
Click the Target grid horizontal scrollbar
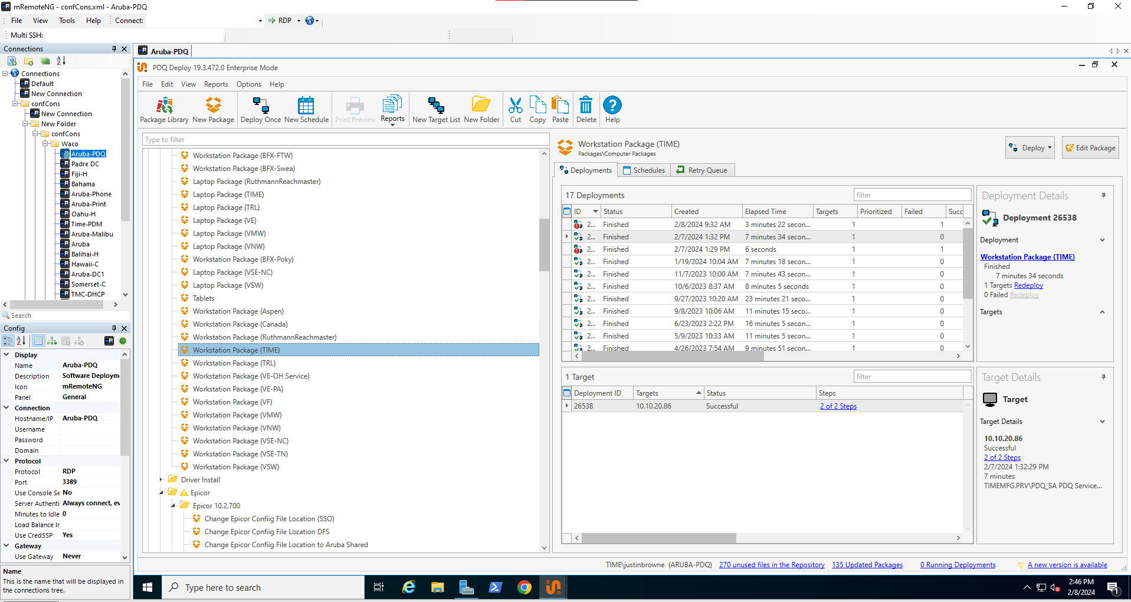coord(659,538)
